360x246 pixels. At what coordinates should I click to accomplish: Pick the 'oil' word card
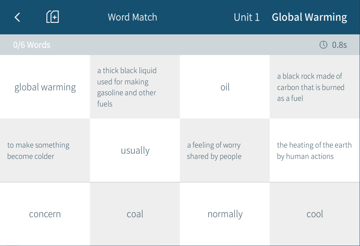point(225,87)
